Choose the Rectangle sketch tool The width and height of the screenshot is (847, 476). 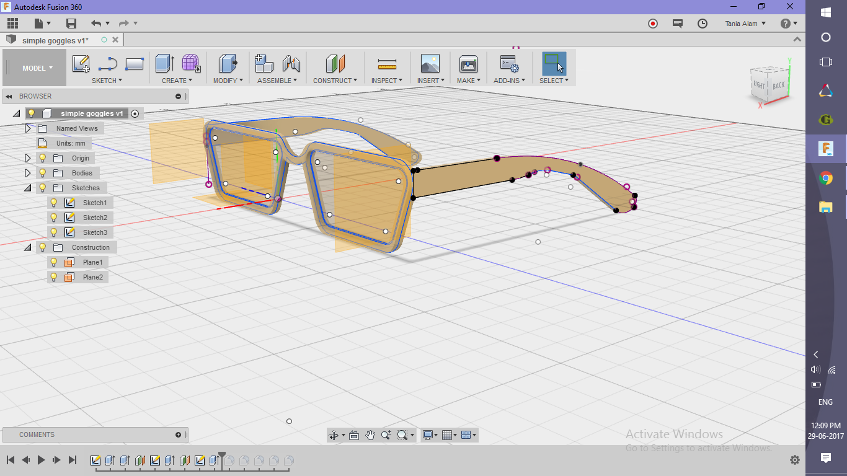pos(135,64)
